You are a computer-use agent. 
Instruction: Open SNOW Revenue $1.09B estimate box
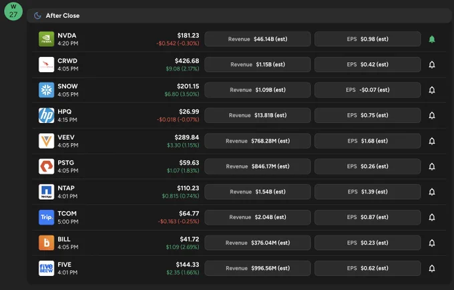point(258,90)
